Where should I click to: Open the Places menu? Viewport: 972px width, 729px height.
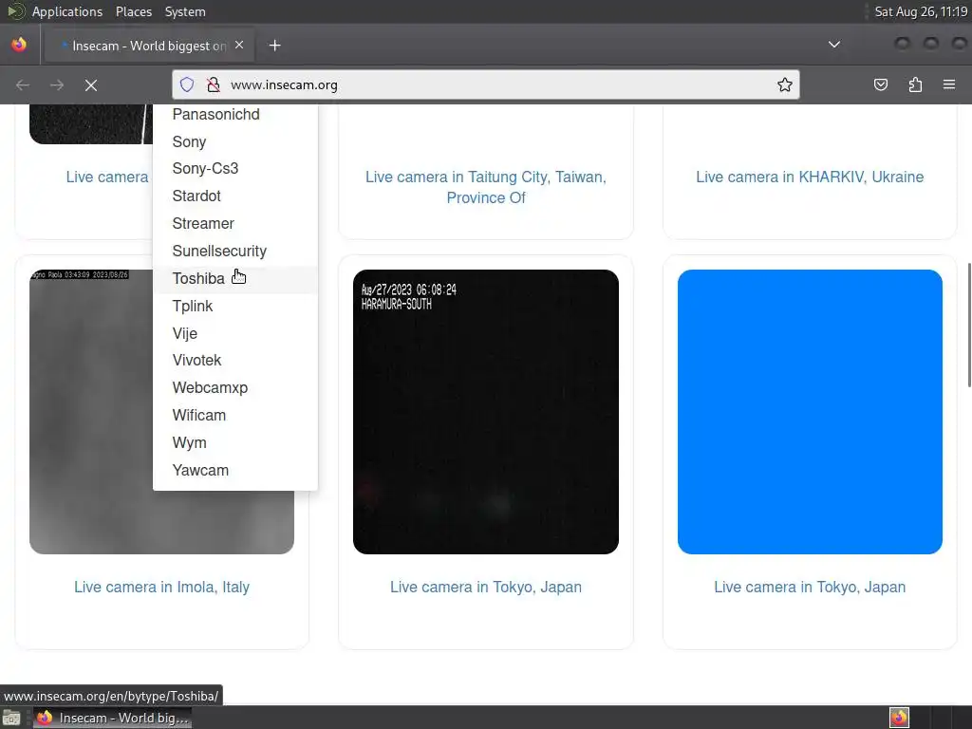click(x=133, y=11)
